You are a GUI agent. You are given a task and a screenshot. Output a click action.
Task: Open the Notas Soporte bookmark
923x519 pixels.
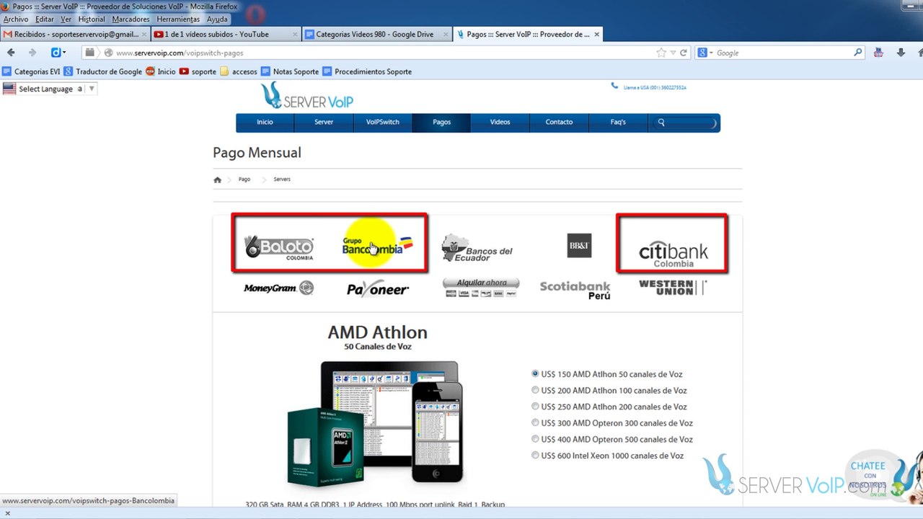[x=290, y=71]
